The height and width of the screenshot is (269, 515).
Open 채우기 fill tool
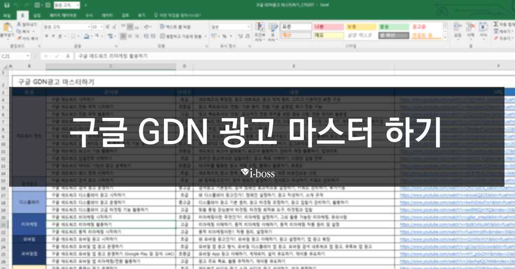pos(502,32)
